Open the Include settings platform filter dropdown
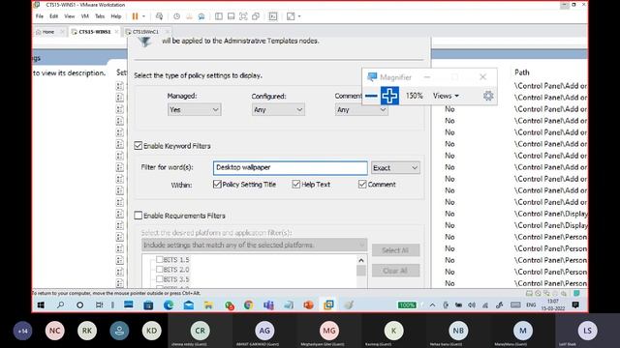The image size is (620, 348). 254,245
